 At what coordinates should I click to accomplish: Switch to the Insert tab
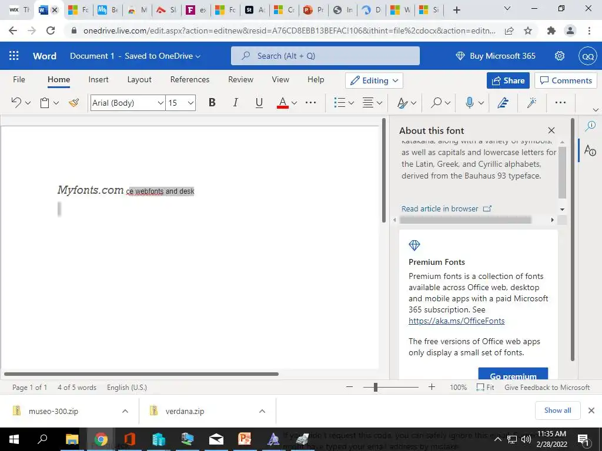[98, 79]
